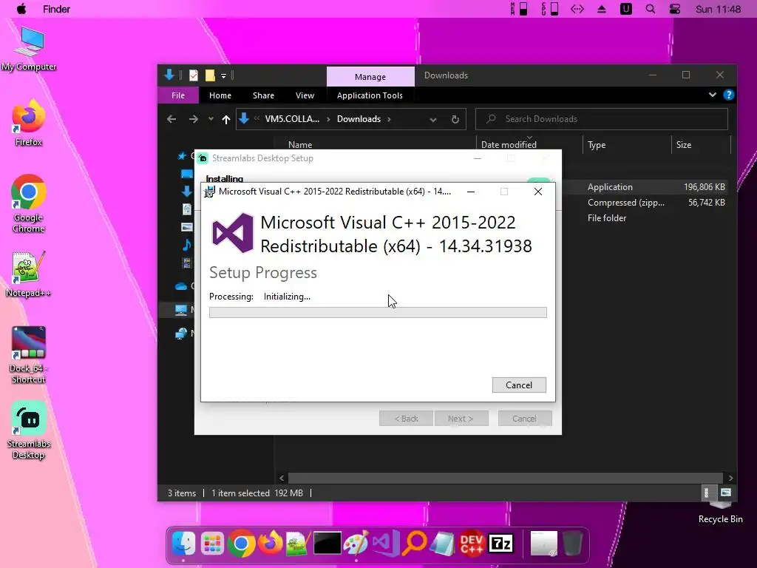Screen dimensions: 757x568
Task: Click the Search Downloads field
Action: [x=602, y=119]
